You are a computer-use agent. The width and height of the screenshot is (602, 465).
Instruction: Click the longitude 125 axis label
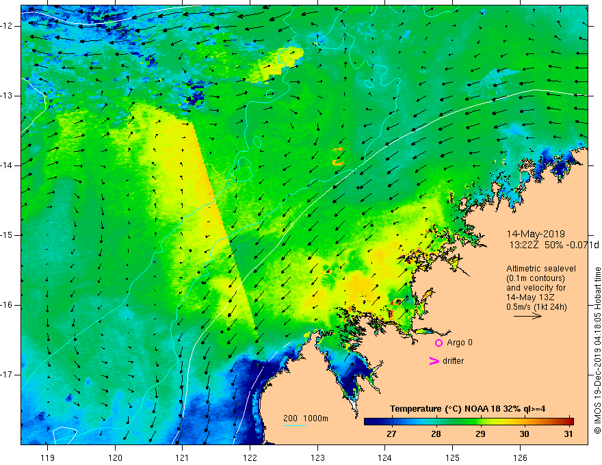(453, 457)
